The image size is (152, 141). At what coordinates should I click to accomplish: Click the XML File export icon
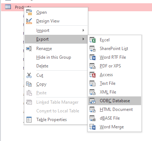93,92
